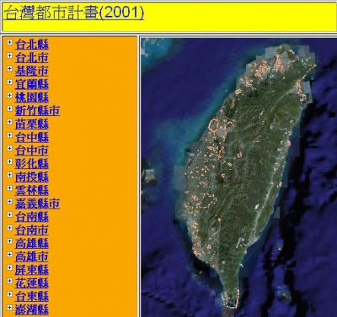Open the 苗栗縣 link
Screen dimensions: 337x317
32,124
